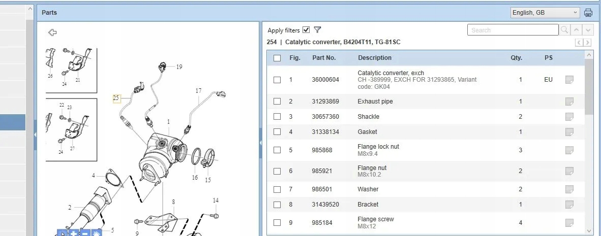601x236 pixels.
Task: Go to previous parts section chevron
Action: click(579, 43)
